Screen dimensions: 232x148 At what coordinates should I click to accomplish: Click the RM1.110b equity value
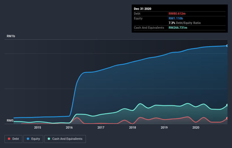[x=176, y=18]
